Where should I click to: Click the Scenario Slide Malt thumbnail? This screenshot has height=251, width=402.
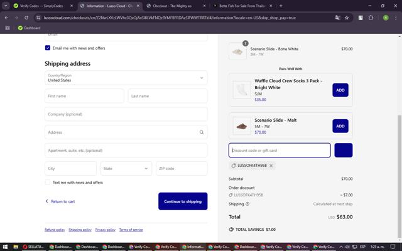click(x=242, y=125)
